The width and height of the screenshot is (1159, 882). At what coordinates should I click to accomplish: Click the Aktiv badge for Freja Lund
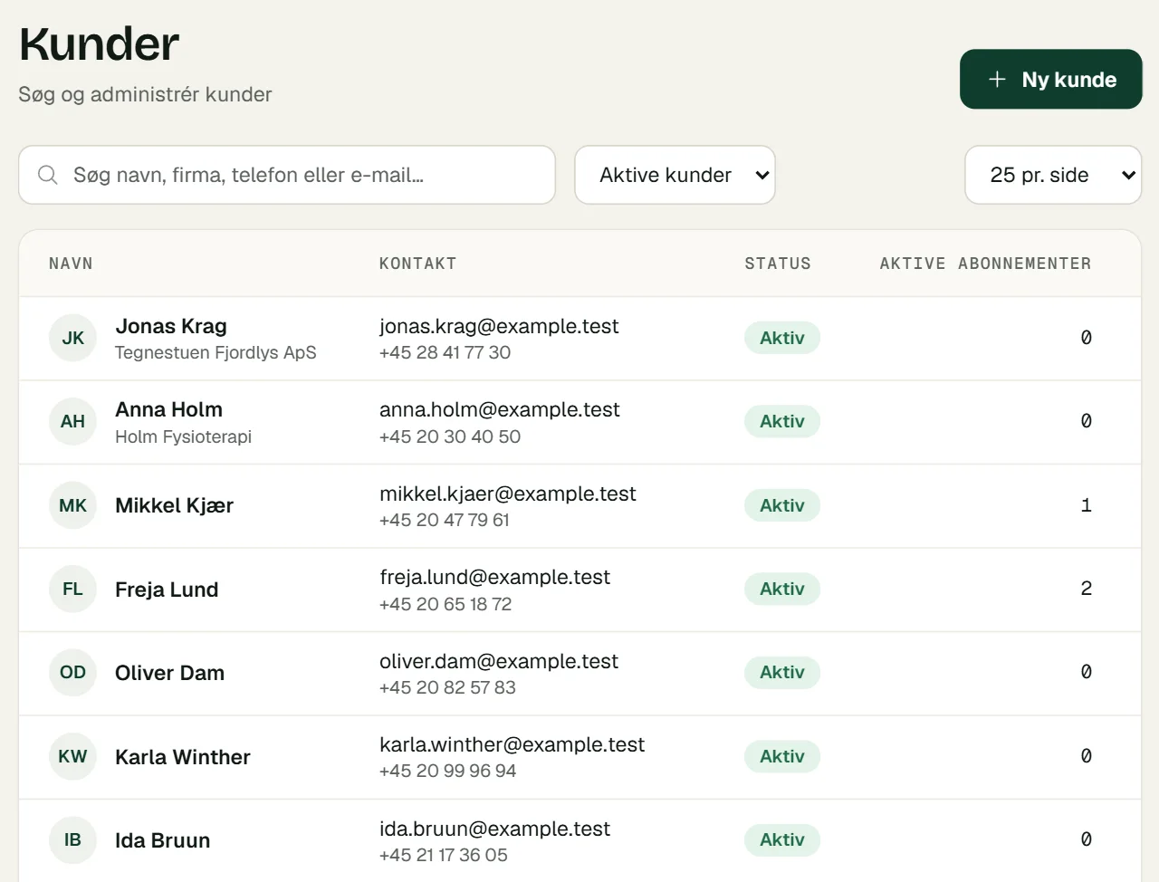pyautogui.click(x=782, y=589)
